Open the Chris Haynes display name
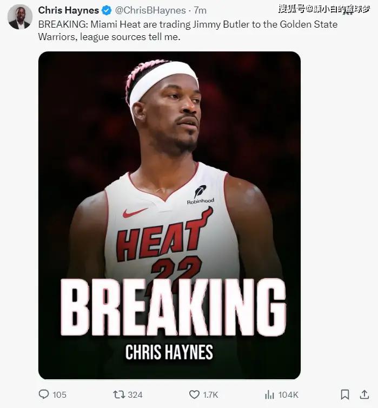The height and width of the screenshot is (408, 378). 69,10
